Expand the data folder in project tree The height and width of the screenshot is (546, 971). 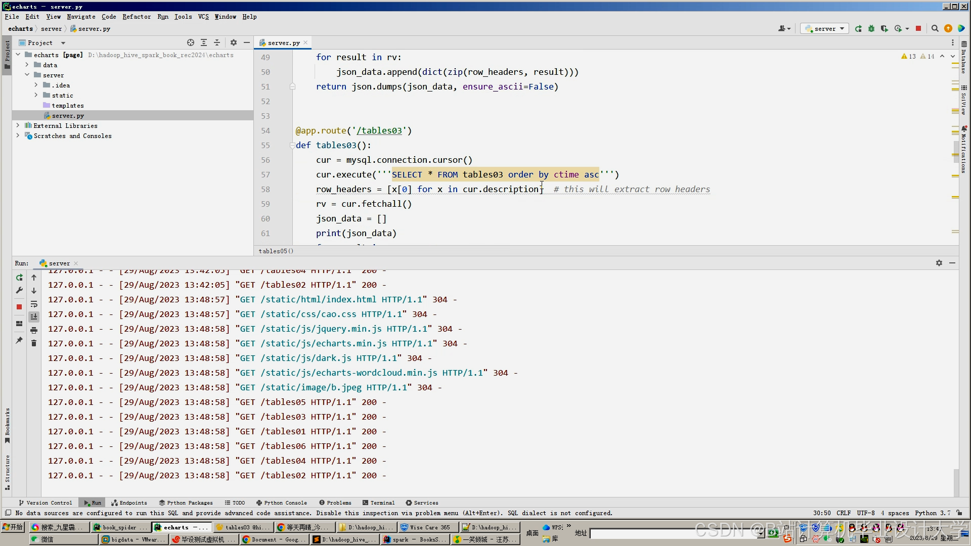(x=27, y=65)
